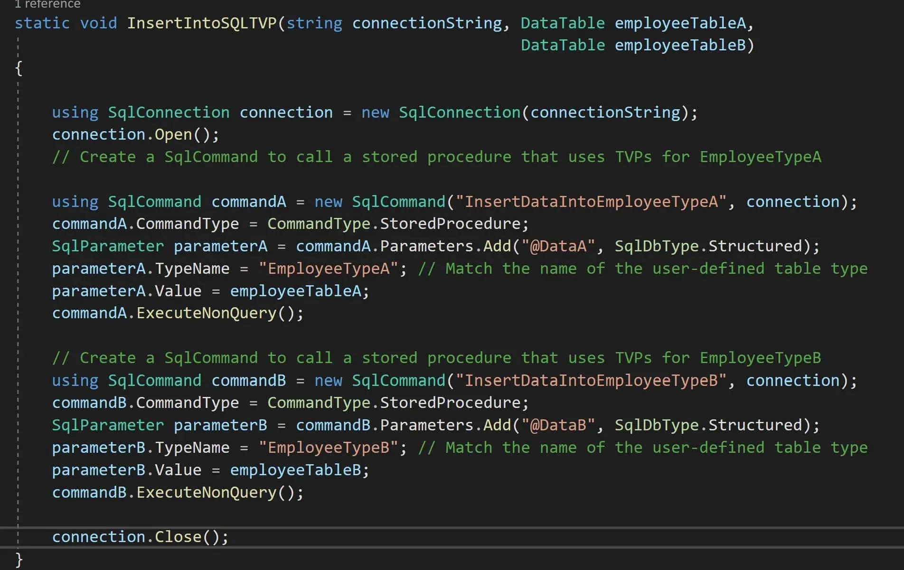Click CommandType.StoredProcedure on commandA line
Image resolution: width=904 pixels, height=570 pixels.
point(396,223)
